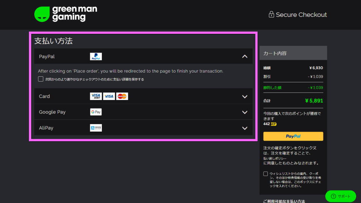Expand the Google Pay option chevron
Viewport: 361px width, 203px height.
(245, 112)
